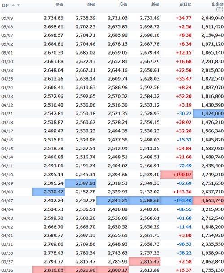Click the 前日比 column header
Image resolution: width=224 pixels, height=273 pixels.
185,4
